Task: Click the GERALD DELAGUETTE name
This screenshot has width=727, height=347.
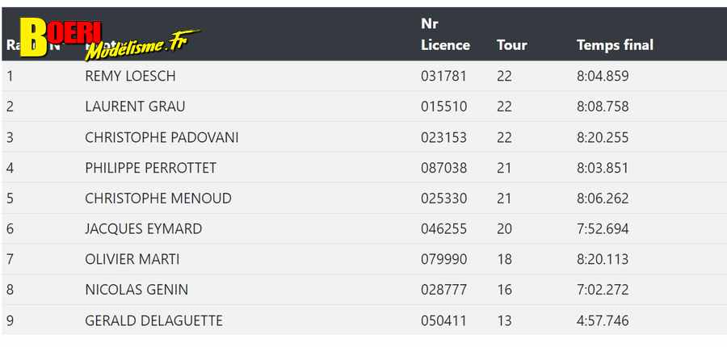Action: click(153, 320)
